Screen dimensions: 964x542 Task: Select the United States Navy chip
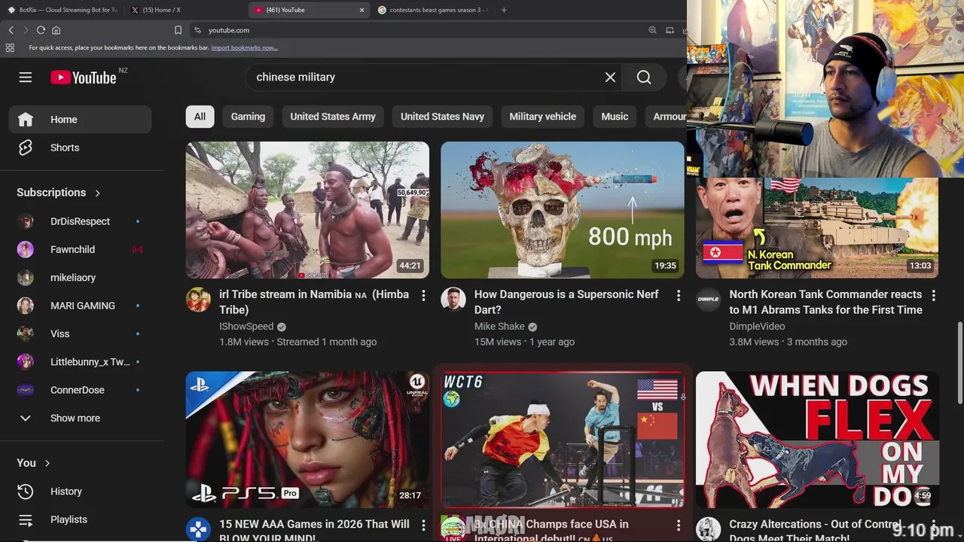(442, 117)
